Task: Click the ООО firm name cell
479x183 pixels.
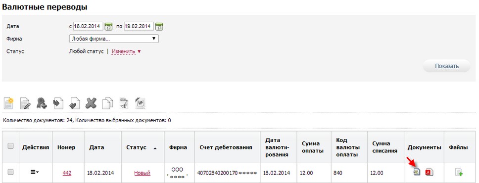Action: (x=178, y=173)
